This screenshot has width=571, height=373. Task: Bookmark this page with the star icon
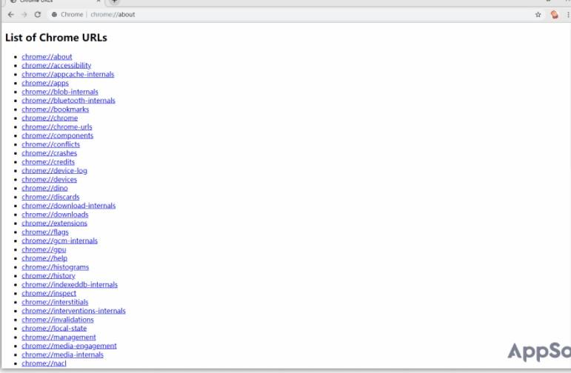click(538, 15)
